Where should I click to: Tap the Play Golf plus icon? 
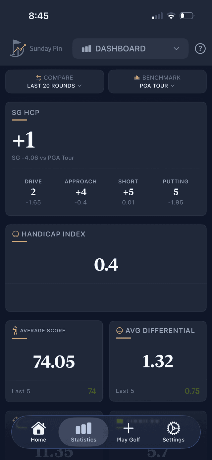tap(128, 428)
